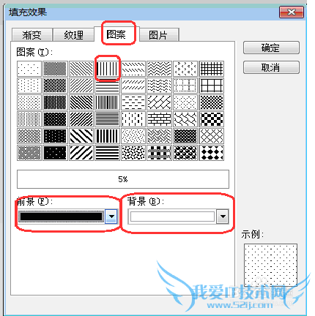Close the 填充效果 dialog window
Screen dimensions: 315x316
[x=292, y=12]
